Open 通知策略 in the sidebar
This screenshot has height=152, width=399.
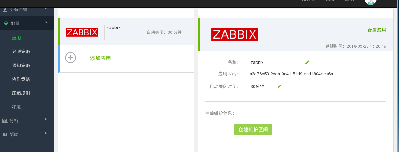[21, 66]
